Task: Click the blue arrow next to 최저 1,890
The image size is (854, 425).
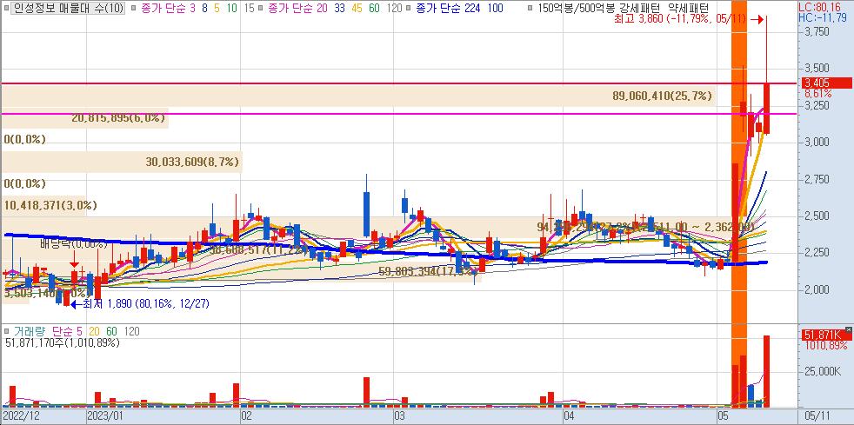Action: [x=76, y=304]
